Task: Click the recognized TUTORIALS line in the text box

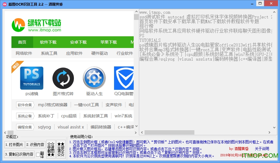Action: tap(150, 40)
